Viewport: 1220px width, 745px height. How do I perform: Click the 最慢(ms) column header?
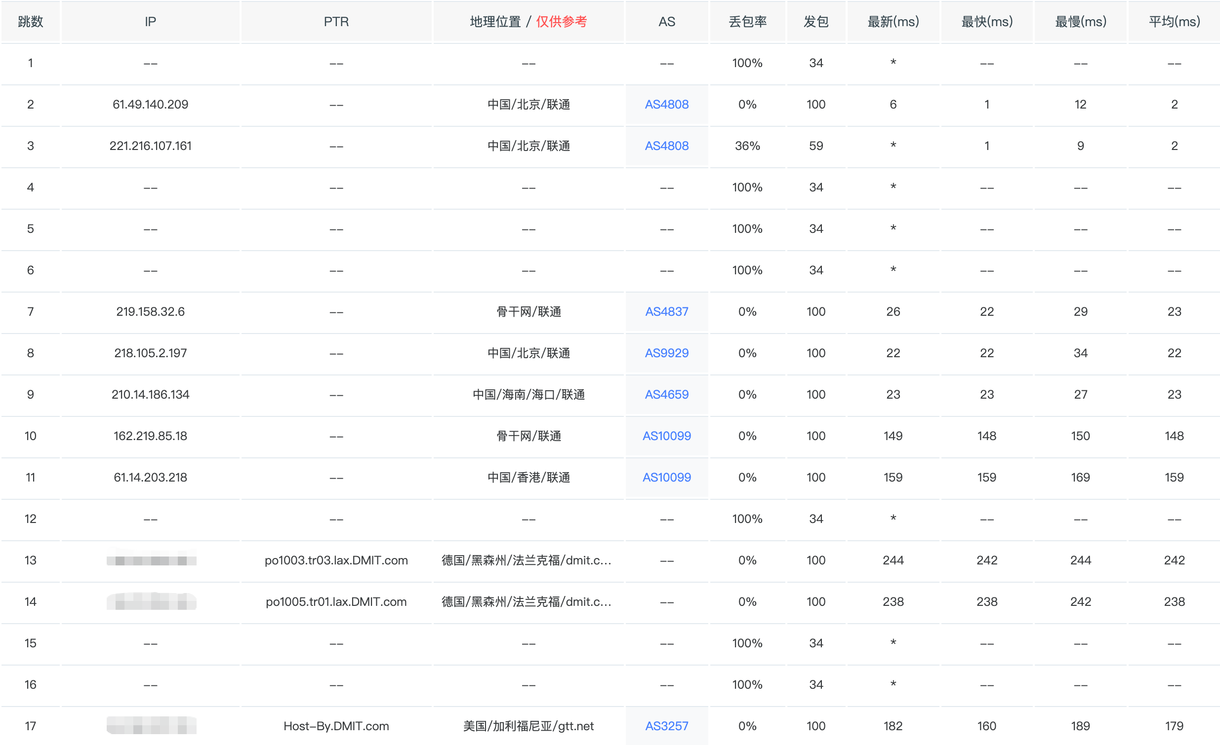(1080, 22)
